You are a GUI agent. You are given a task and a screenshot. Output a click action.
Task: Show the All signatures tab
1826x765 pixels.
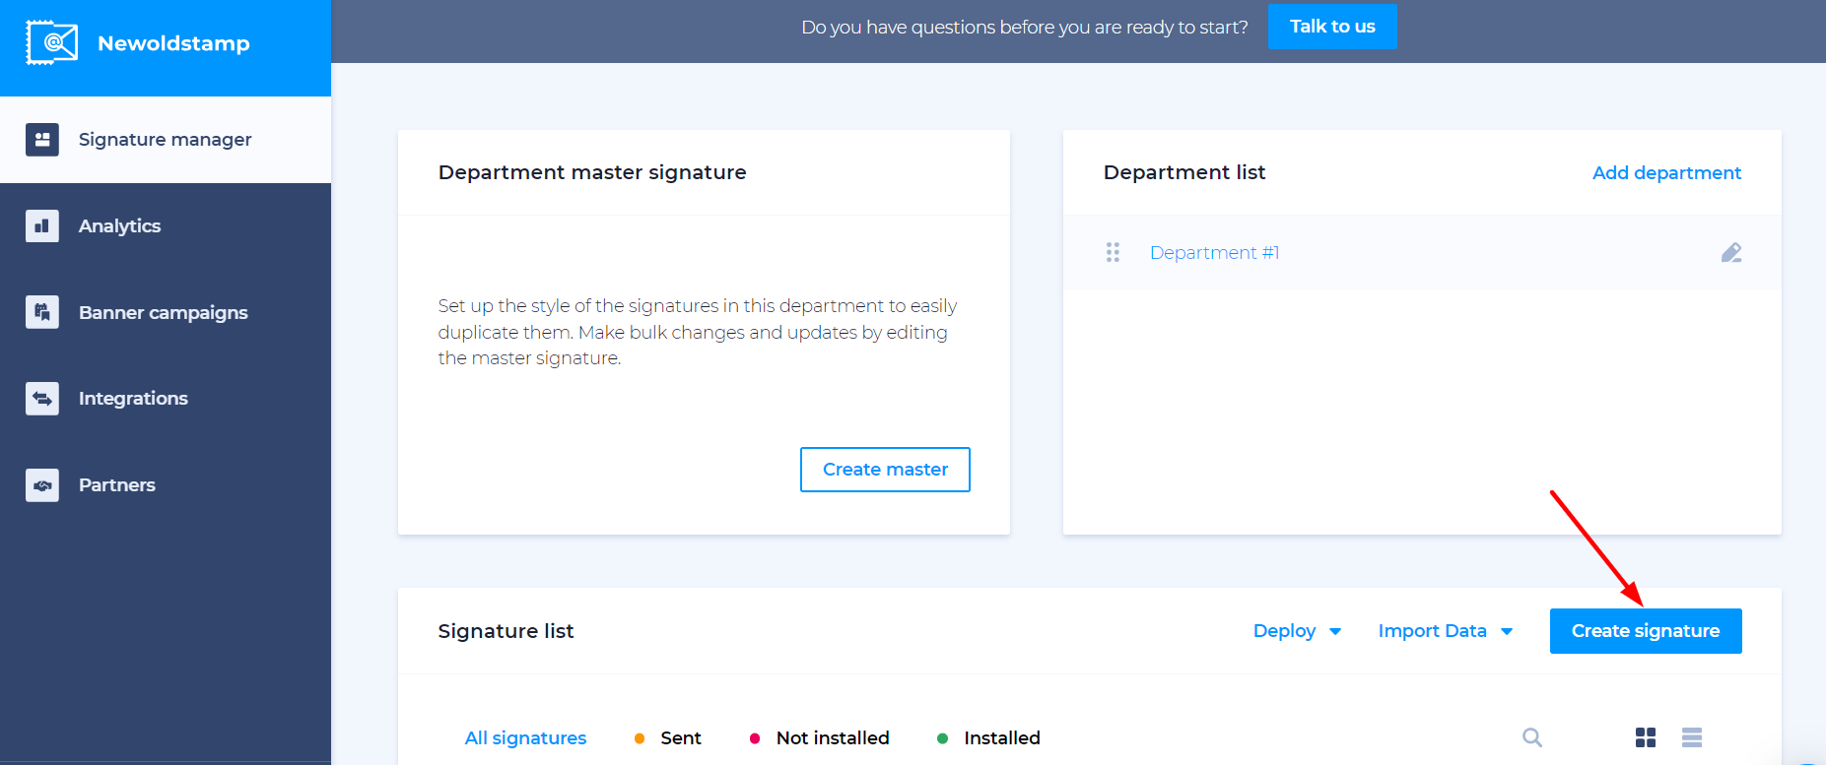pyautogui.click(x=525, y=737)
